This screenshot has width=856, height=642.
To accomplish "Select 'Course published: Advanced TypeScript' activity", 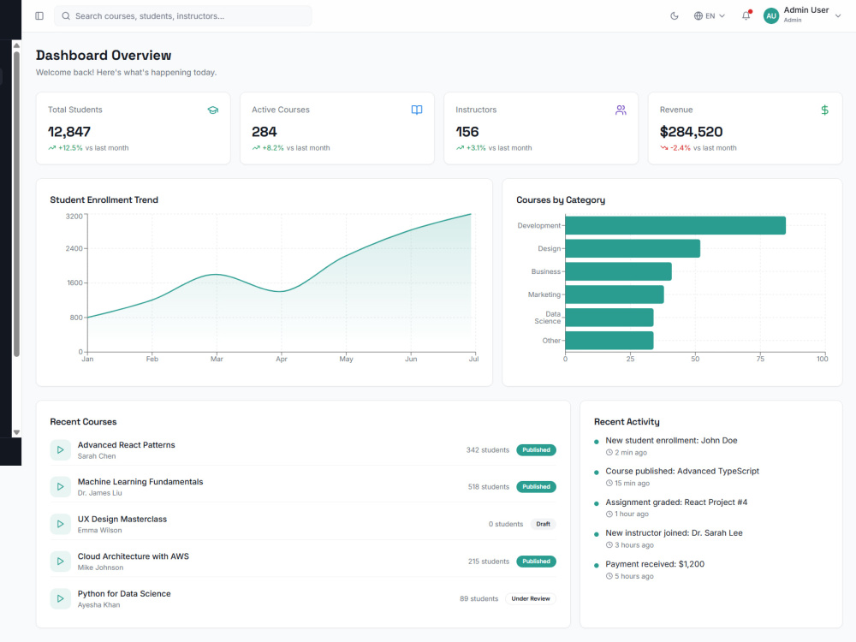I will click(682, 471).
